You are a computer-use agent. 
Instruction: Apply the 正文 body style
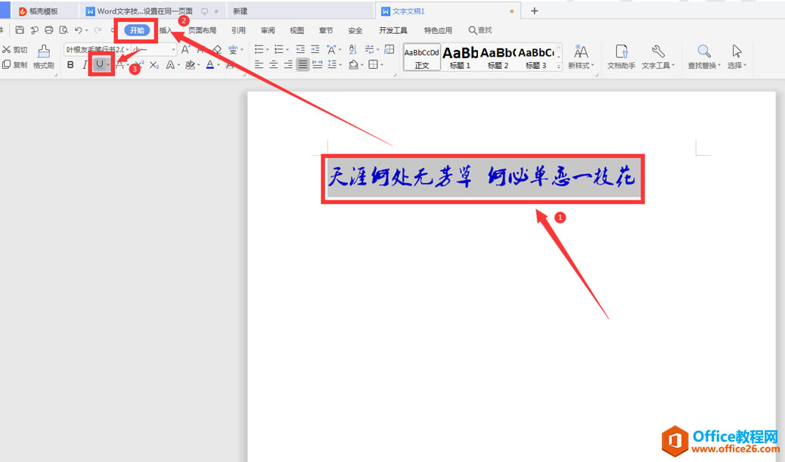click(x=421, y=57)
